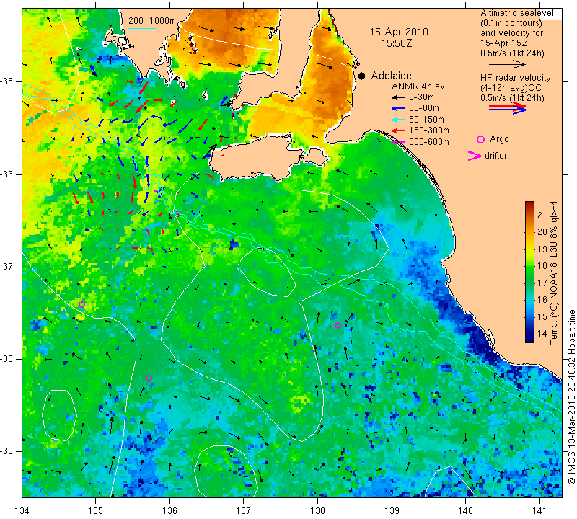Image resolution: width=577 pixels, height=519 pixels.
Task: Click the 300-600m depth range label
Action: coord(429,142)
